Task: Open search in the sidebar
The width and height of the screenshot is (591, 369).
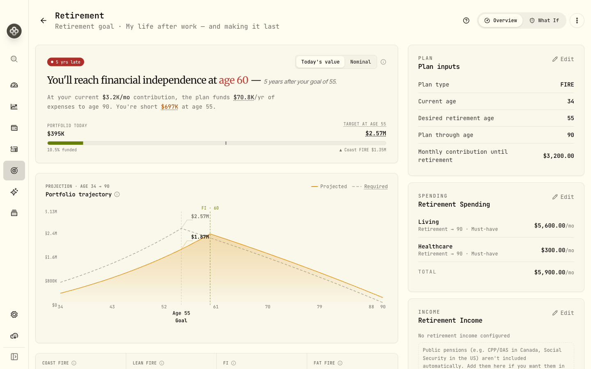Action: [14, 59]
